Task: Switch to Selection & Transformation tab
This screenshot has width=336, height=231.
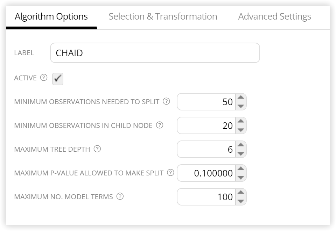Action: pos(163,16)
